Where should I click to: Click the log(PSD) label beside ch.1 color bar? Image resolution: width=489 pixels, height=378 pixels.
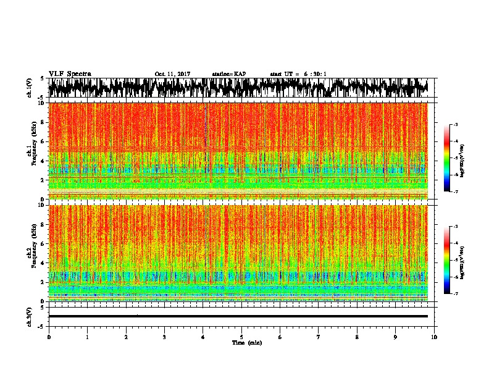(462, 161)
